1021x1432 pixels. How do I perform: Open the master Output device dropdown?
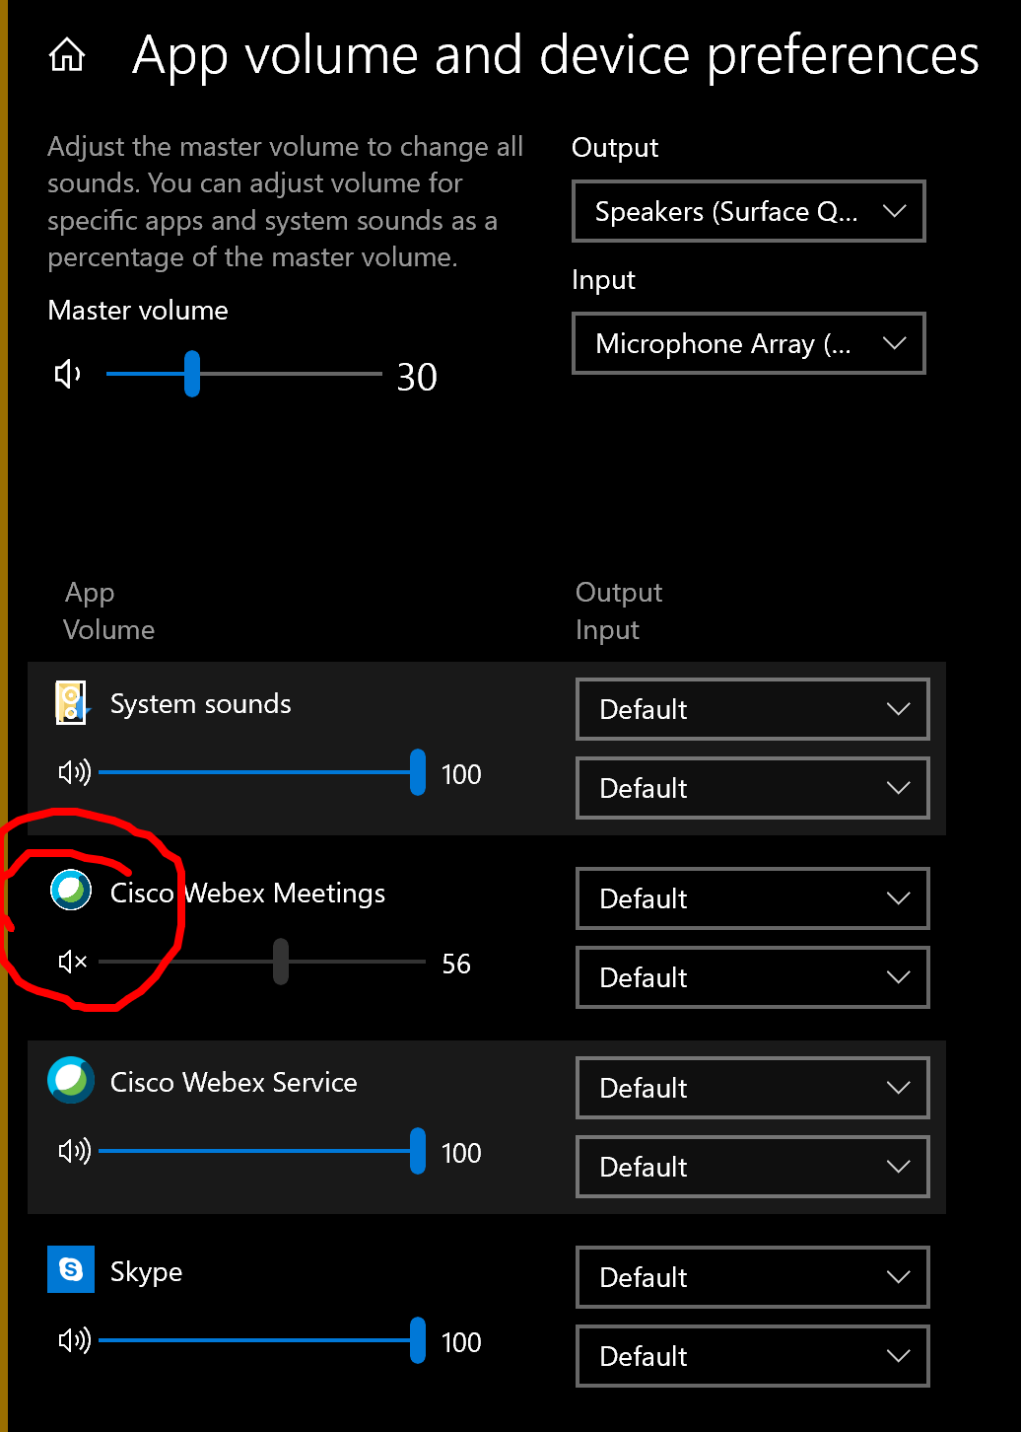click(749, 211)
